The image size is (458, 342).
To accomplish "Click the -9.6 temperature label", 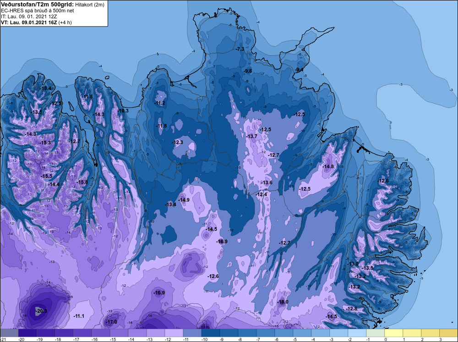I will [248, 71].
